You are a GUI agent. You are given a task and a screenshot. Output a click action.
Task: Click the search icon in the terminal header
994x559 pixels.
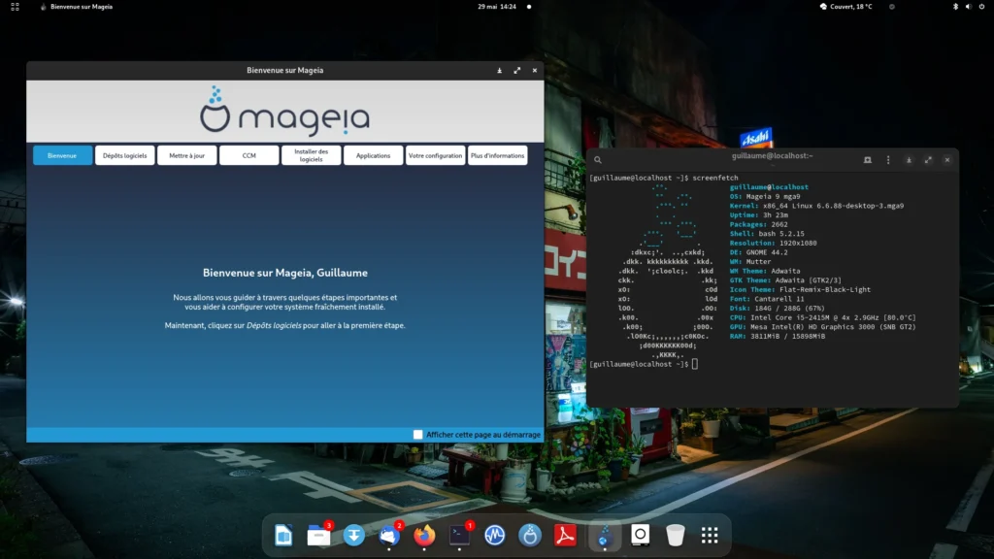click(x=597, y=160)
